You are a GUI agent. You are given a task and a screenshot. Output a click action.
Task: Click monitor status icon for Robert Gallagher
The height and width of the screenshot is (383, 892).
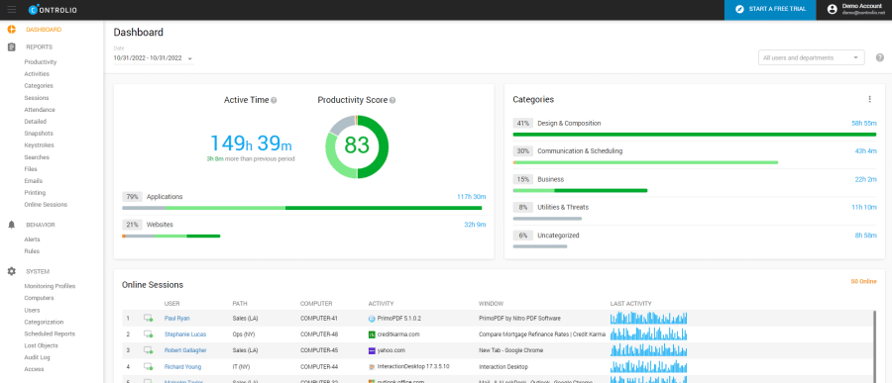(x=149, y=350)
